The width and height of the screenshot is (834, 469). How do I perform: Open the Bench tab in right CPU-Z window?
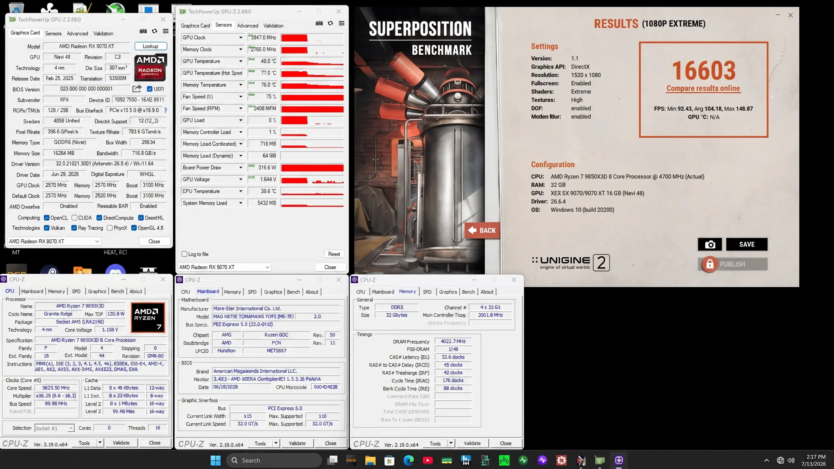tap(468, 292)
